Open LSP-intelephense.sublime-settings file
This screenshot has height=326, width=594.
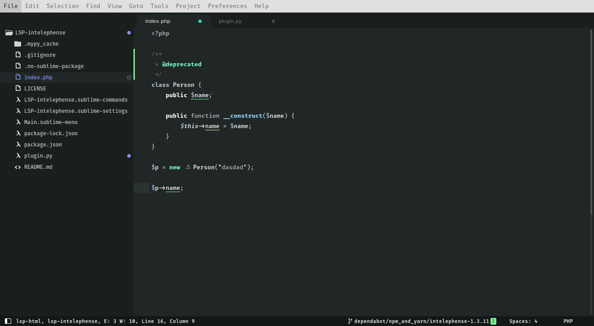tap(76, 111)
